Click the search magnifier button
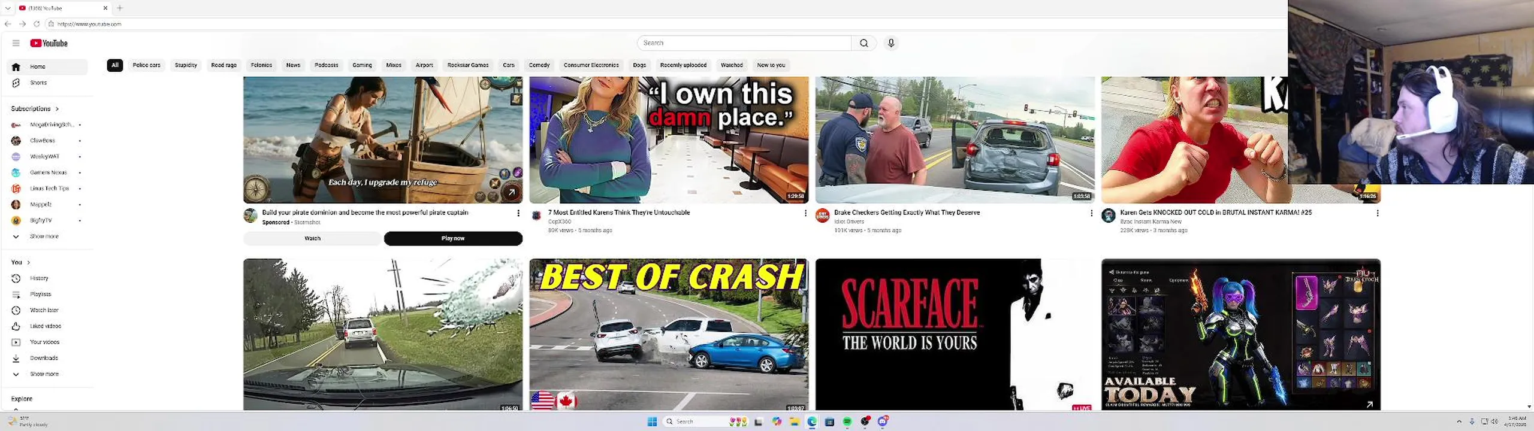1534x431 pixels. tap(863, 43)
